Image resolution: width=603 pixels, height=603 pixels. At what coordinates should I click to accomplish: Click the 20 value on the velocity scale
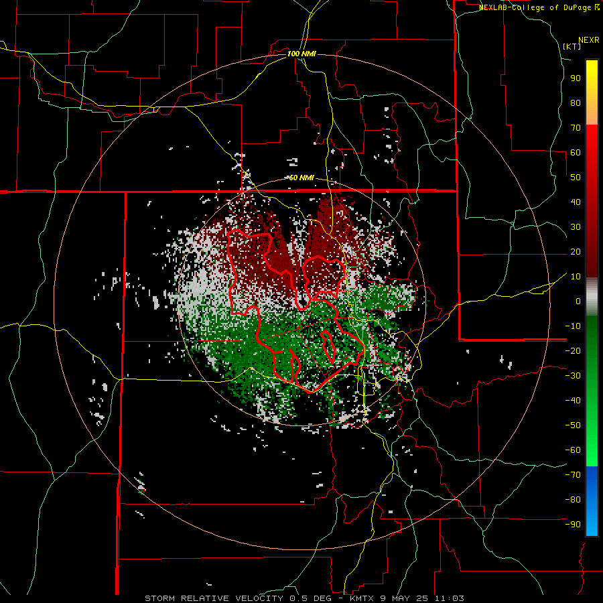tap(576, 251)
